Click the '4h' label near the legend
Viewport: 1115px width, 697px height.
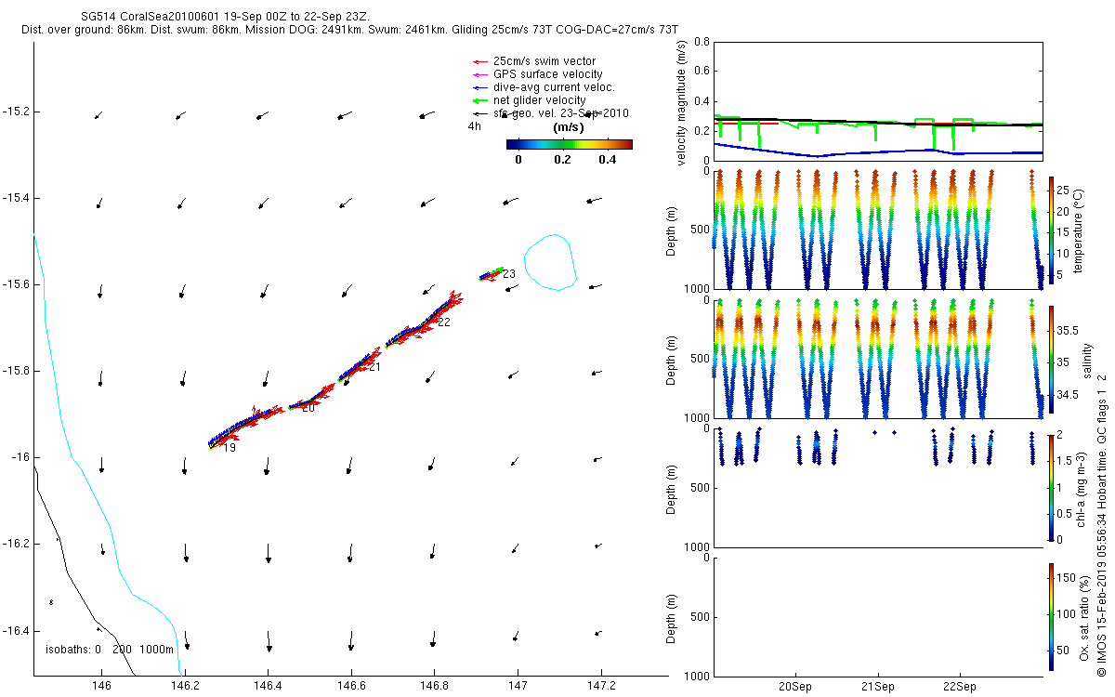click(475, 125)
